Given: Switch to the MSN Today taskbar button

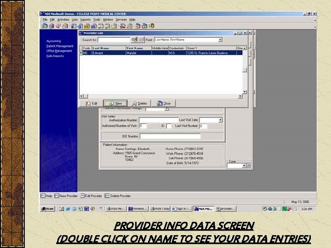Looking at the screenshot, I should pyautogui.click(x=160, y=209).
